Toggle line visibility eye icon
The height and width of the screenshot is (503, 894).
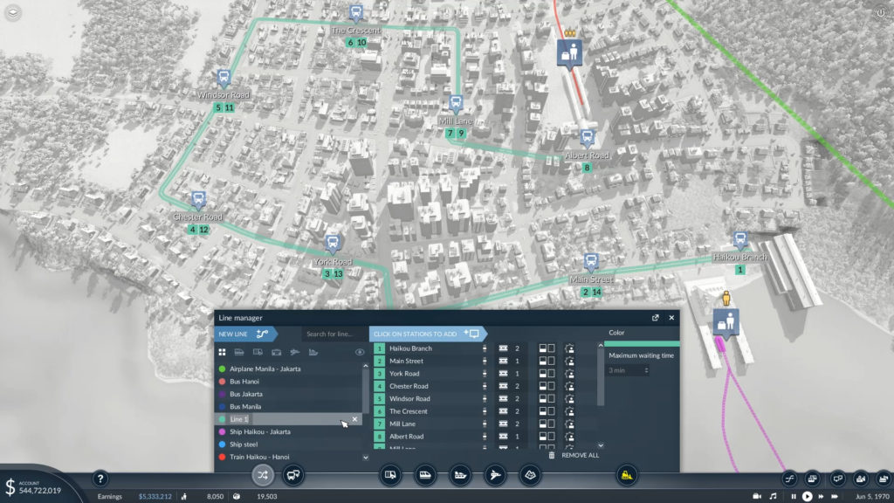[359, 352]
